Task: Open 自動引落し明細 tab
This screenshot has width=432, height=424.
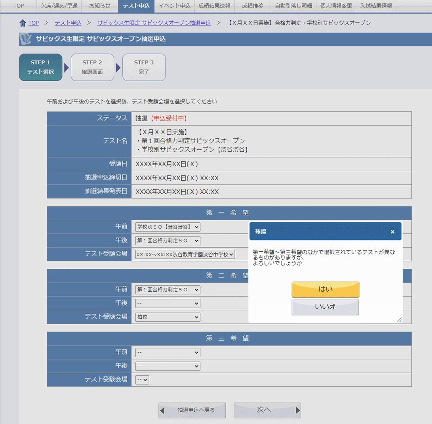Action: point(293,6)
